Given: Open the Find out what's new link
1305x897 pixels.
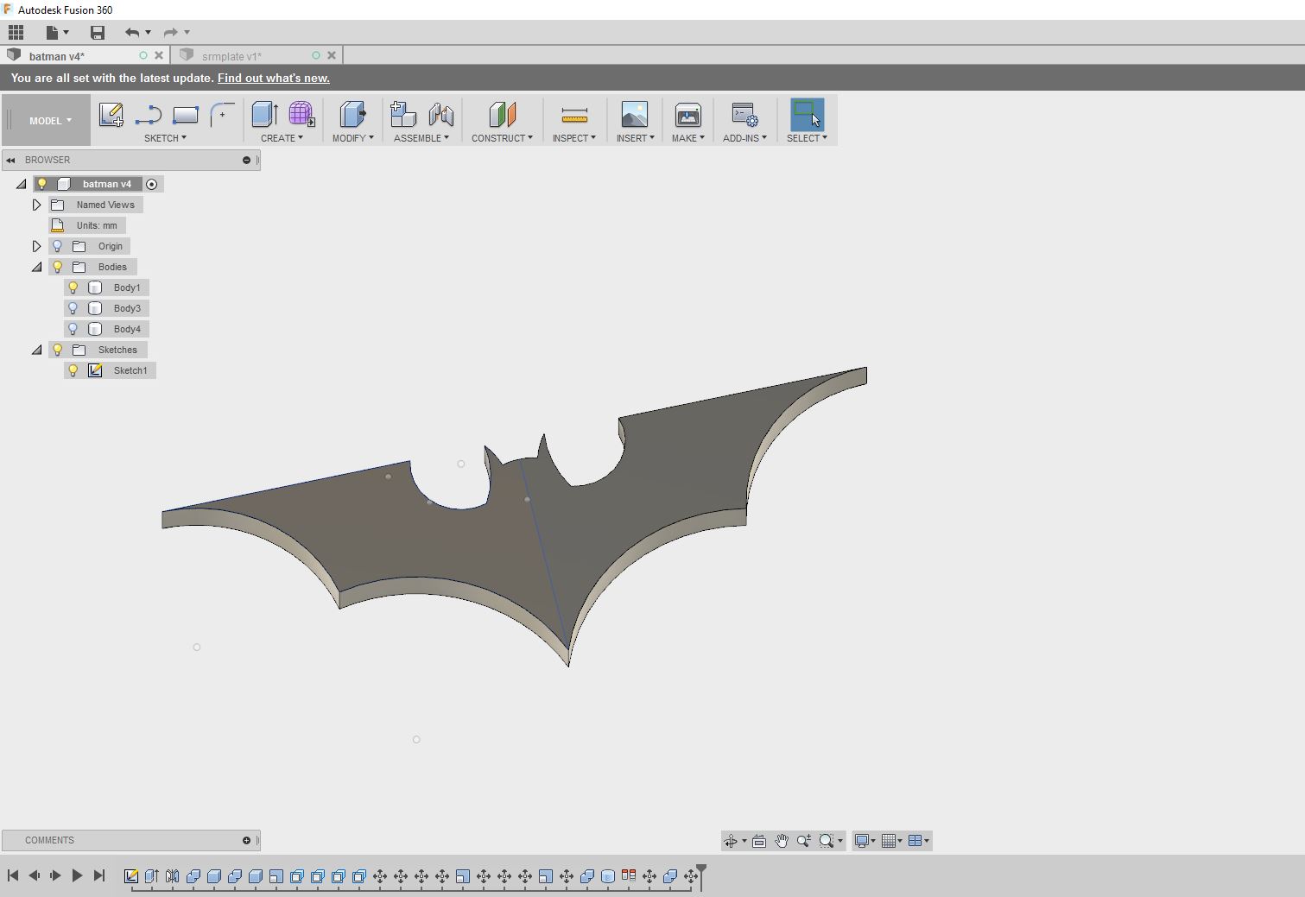Looking at the screenshot, I should 274,78.
